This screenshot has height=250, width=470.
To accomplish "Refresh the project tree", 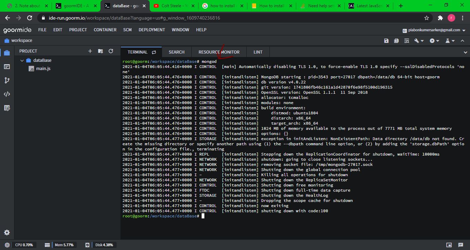I will point(111,51).
